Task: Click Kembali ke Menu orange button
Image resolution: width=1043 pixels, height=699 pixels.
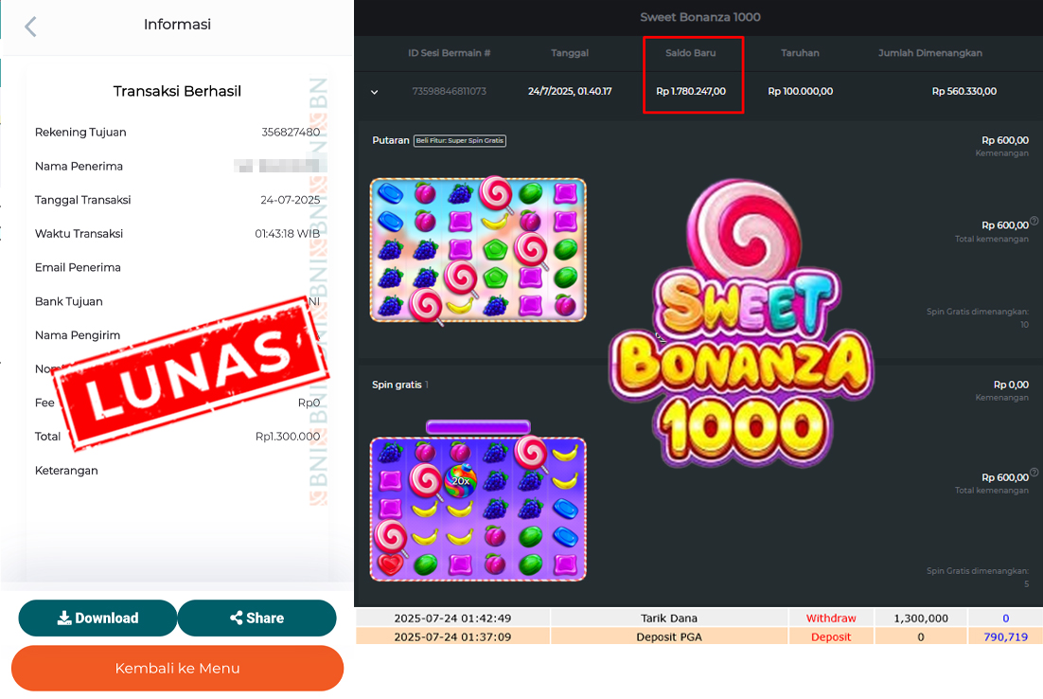Action: (178, 668)
